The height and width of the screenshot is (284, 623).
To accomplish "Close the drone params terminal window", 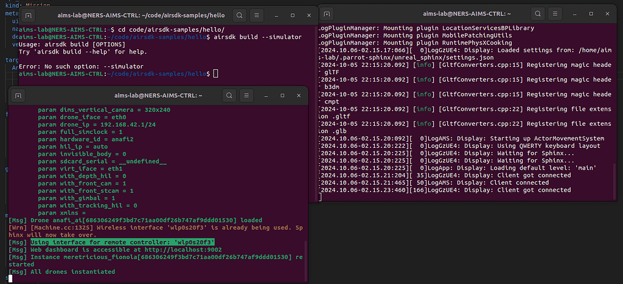I will (297, 95).
